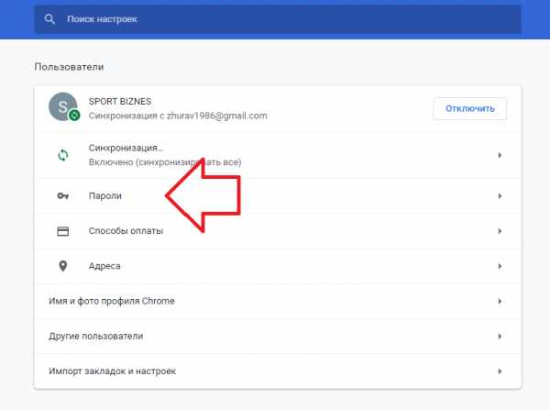The height and width of the screenshot is (410, 550).
Task: Click the Пользователи section heading
Action: tap(69, 67)
